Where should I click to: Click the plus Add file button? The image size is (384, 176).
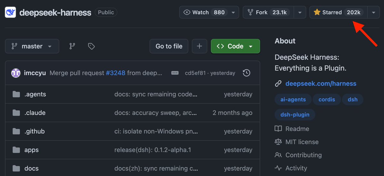click(200, 46)
